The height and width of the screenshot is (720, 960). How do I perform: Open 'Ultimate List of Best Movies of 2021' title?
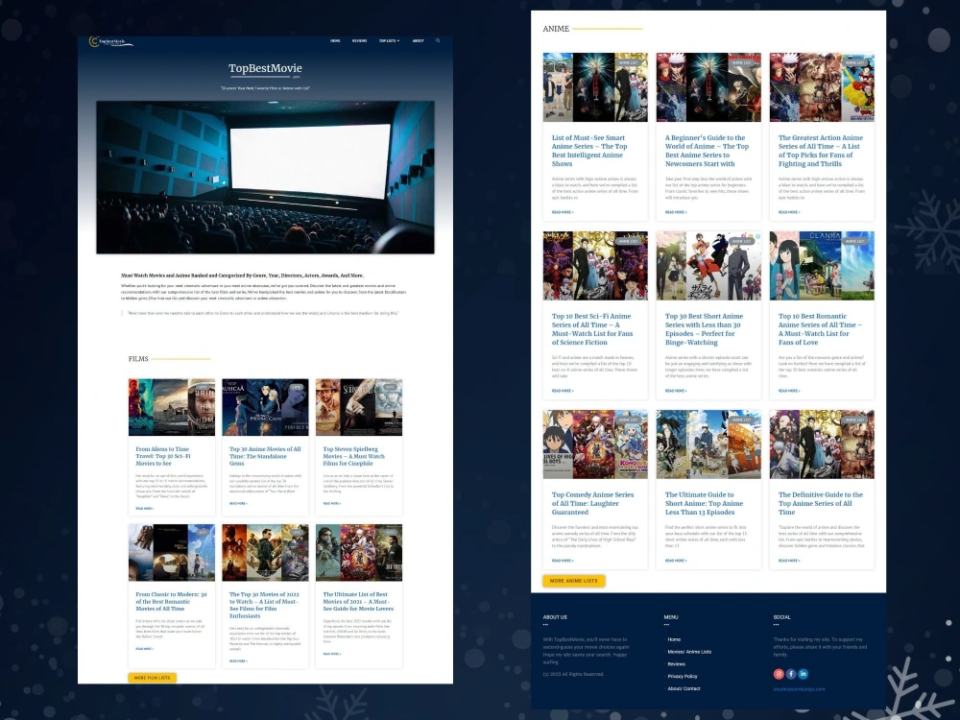tap(358, 601)
